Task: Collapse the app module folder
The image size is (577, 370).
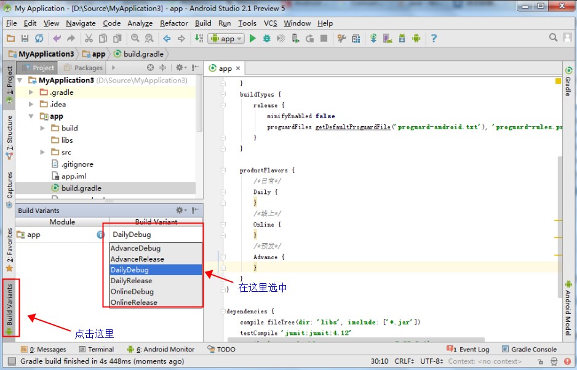Action: point(31,116)
